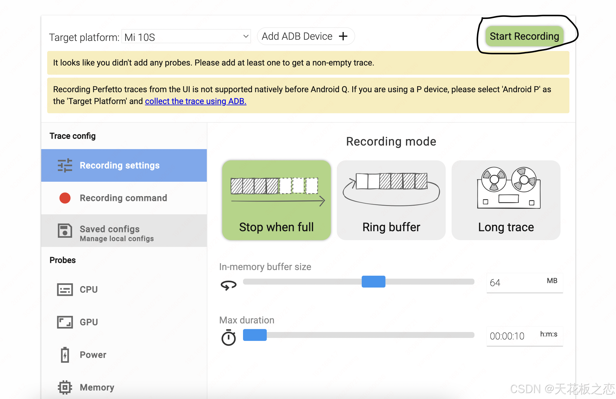
Task: Click the In-memory buffer size slider handle
Action: click(x=373, y=282)
